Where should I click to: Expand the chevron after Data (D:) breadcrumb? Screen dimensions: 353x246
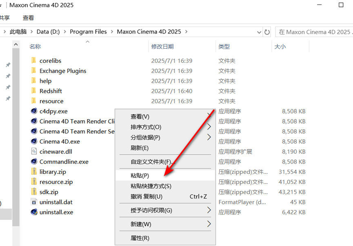(x=65, y=32)
